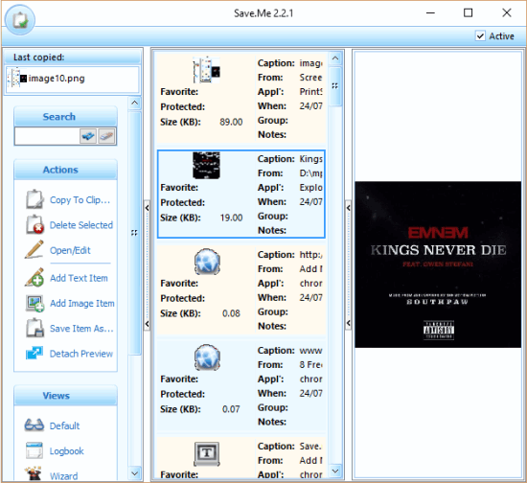The width and height of the screenshot is (527, 483).
Task: Click the Add Text Item icon
Action: tap(34, 277)
